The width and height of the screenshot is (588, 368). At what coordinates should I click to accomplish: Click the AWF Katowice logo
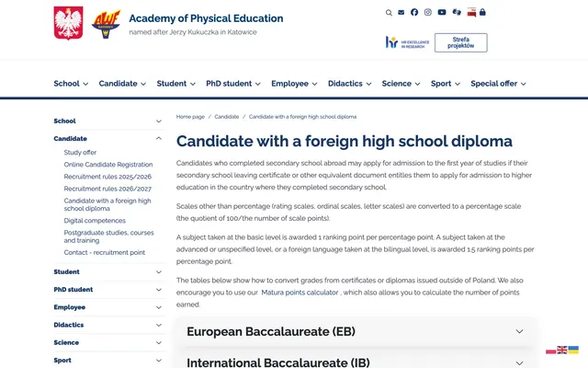click(x=107, y=24)
